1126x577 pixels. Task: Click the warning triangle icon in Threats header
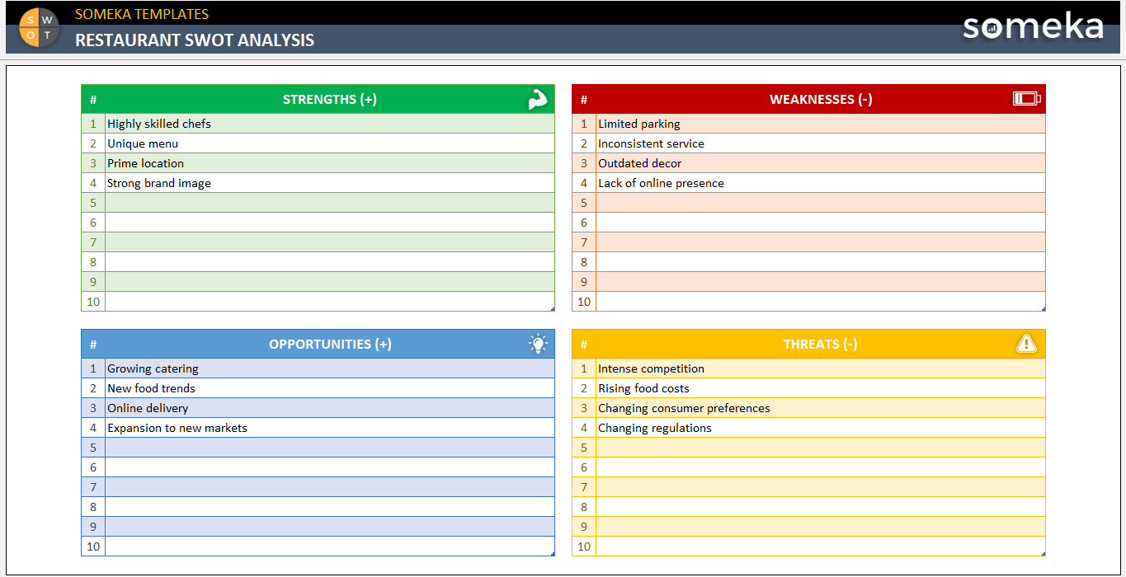(x=1027, y=344)
